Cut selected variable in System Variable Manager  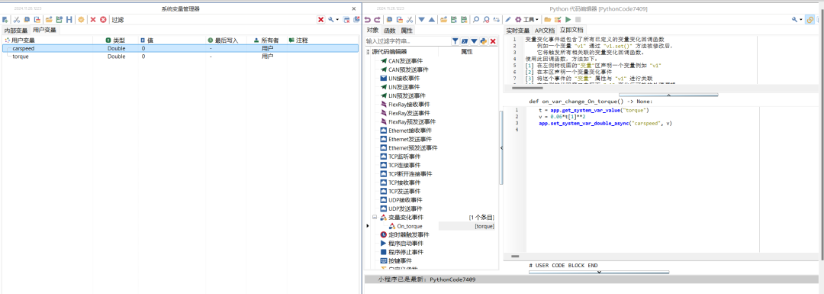click(16, 19)
